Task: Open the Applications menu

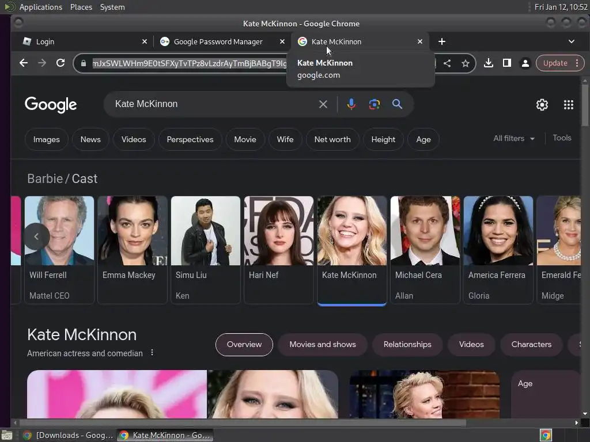Action: (x=41, y=7)
